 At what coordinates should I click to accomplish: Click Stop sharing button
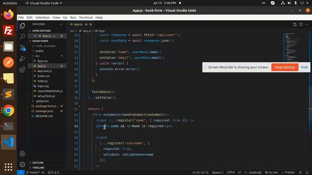click(285, 67)
